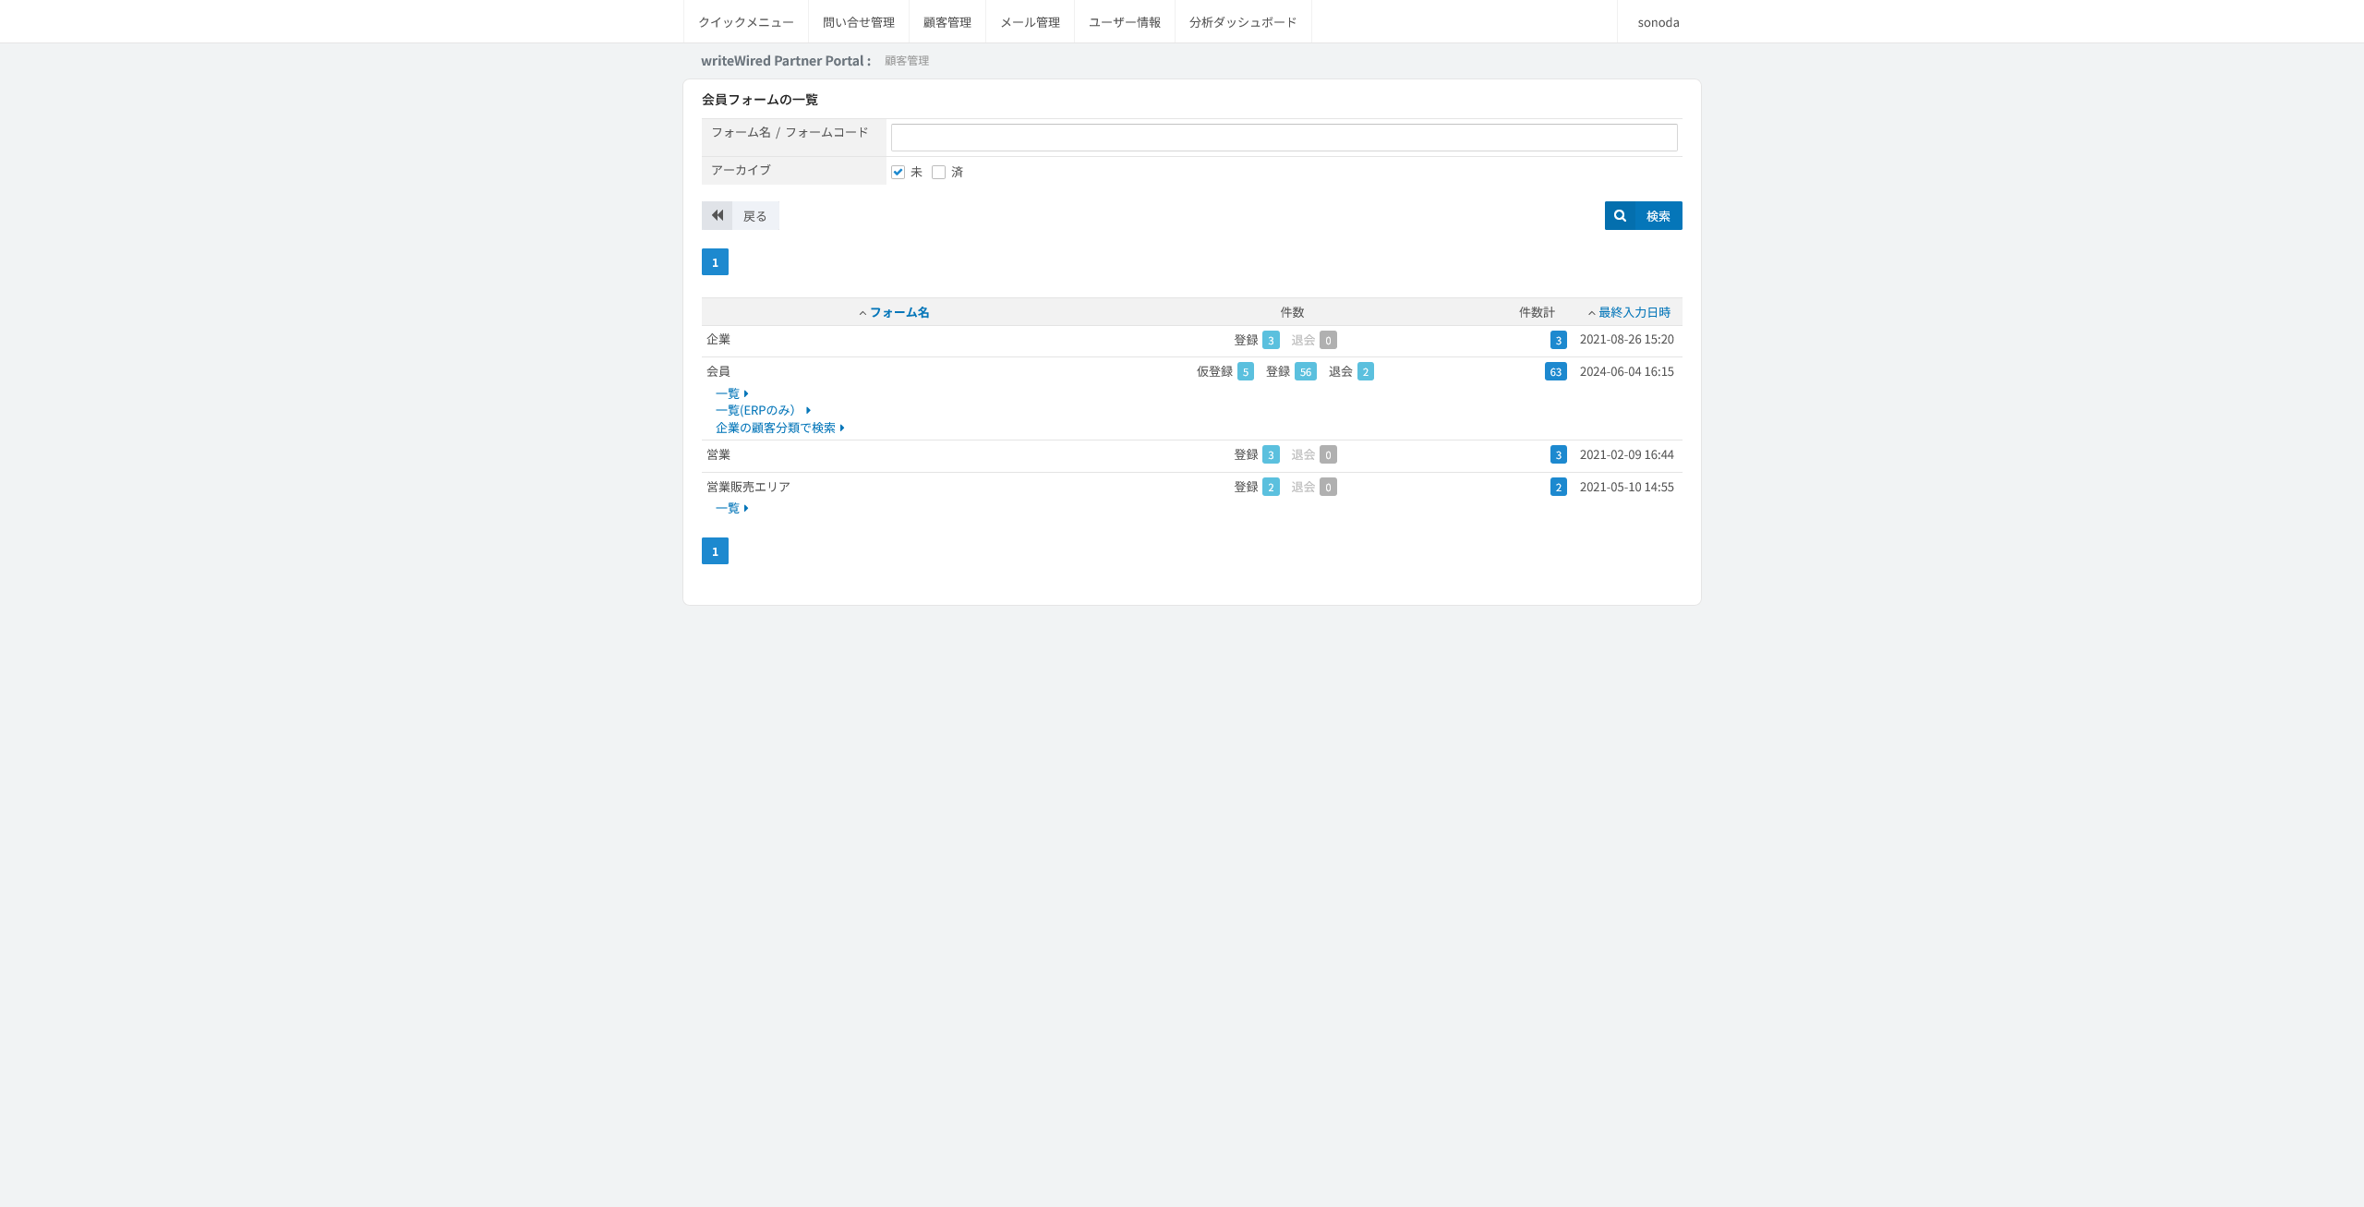Open クイックメニュー menu

click(746, 22)
